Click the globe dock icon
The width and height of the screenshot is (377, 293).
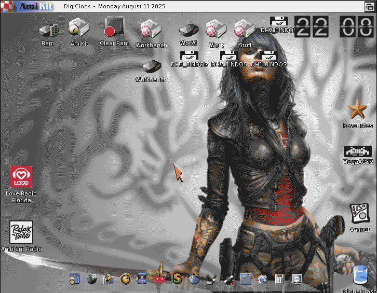click(91, 279)
